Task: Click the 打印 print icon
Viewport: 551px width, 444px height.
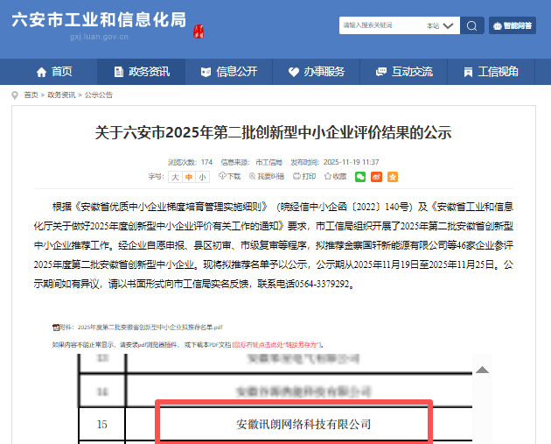Action: click(x=296, y=177)
